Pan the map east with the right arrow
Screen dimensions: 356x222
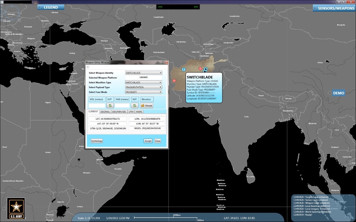19,13
